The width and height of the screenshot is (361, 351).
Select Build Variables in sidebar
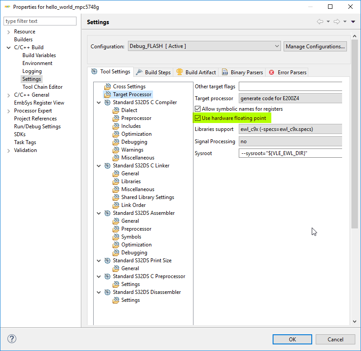(39, 55)
